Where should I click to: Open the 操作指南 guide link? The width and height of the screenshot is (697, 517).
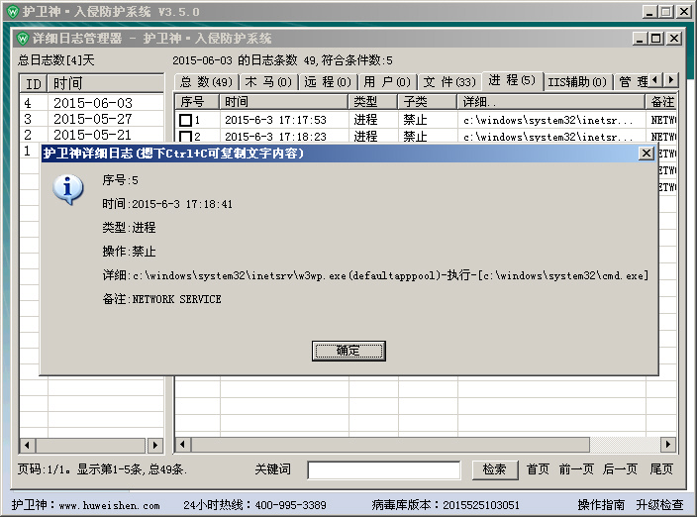point(601,505)
